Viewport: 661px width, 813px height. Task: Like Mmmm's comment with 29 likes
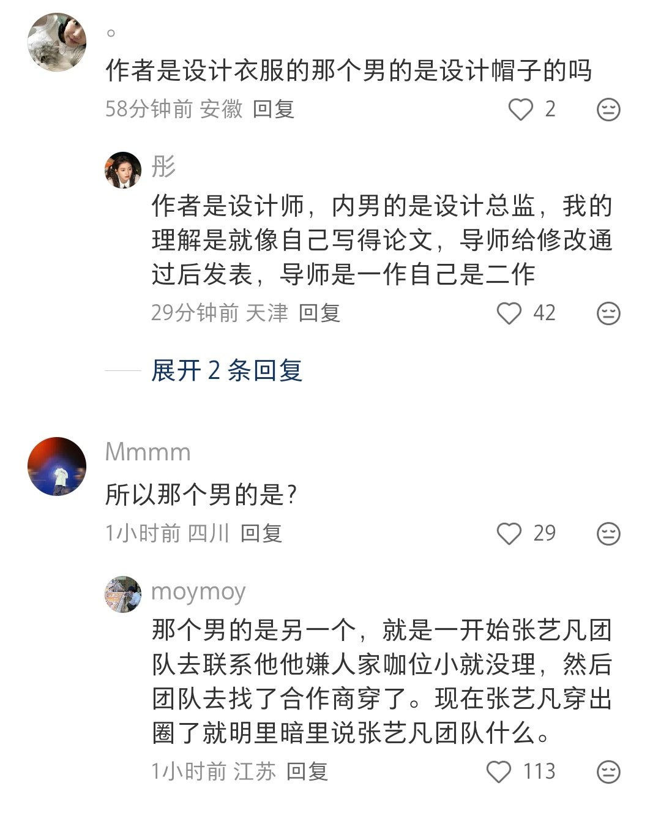click(509, 534)
